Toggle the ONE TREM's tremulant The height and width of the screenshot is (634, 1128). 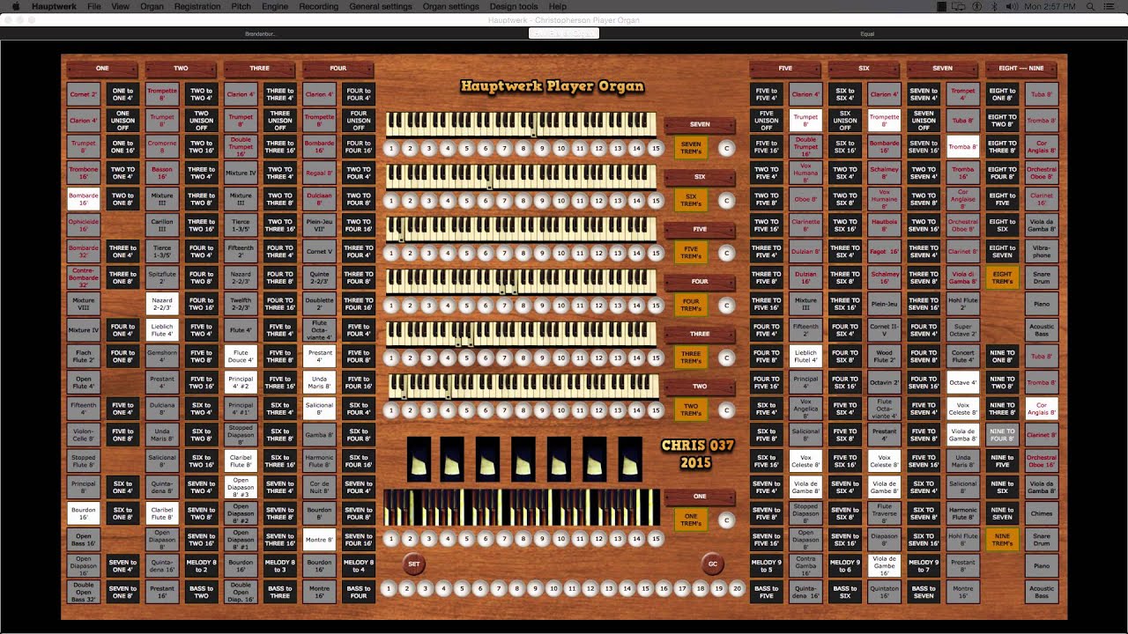coord(691,520)
